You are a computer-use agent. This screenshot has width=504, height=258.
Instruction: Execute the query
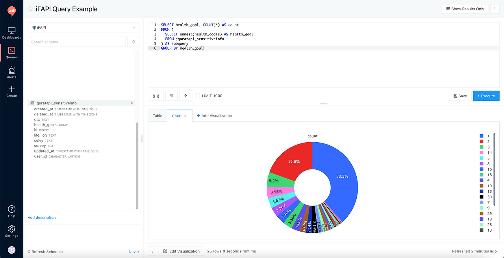[x=486, y=96]
